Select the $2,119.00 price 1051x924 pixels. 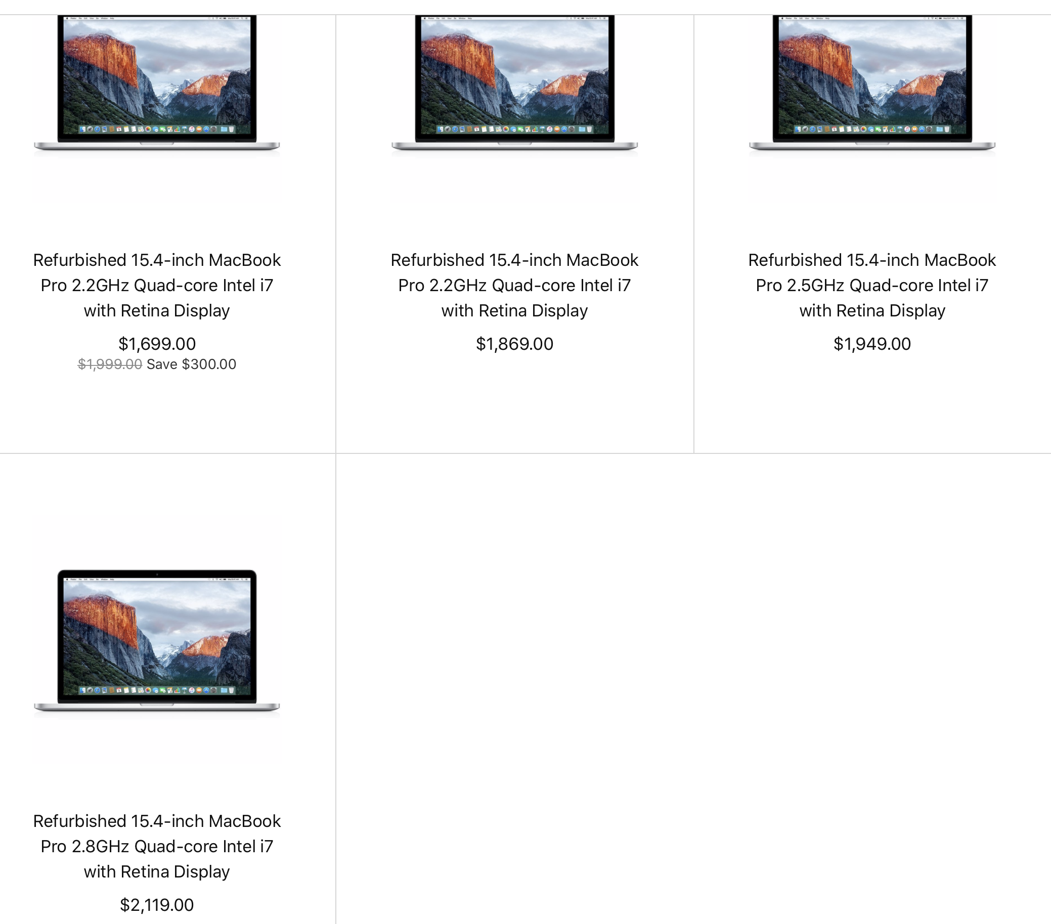click(157, 905)
